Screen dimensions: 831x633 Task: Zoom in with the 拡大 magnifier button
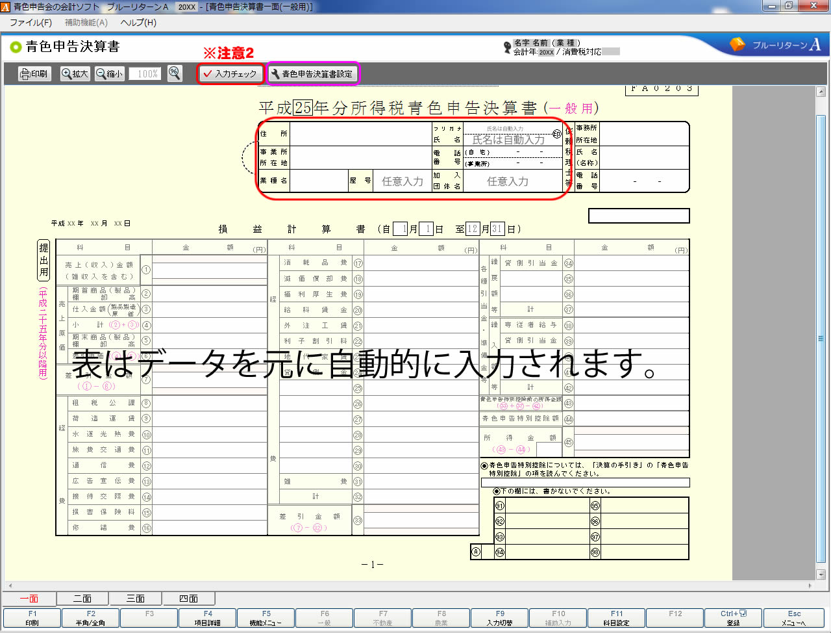[x=75, y=74]
